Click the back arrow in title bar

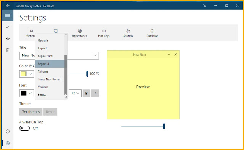coord(8,6)
